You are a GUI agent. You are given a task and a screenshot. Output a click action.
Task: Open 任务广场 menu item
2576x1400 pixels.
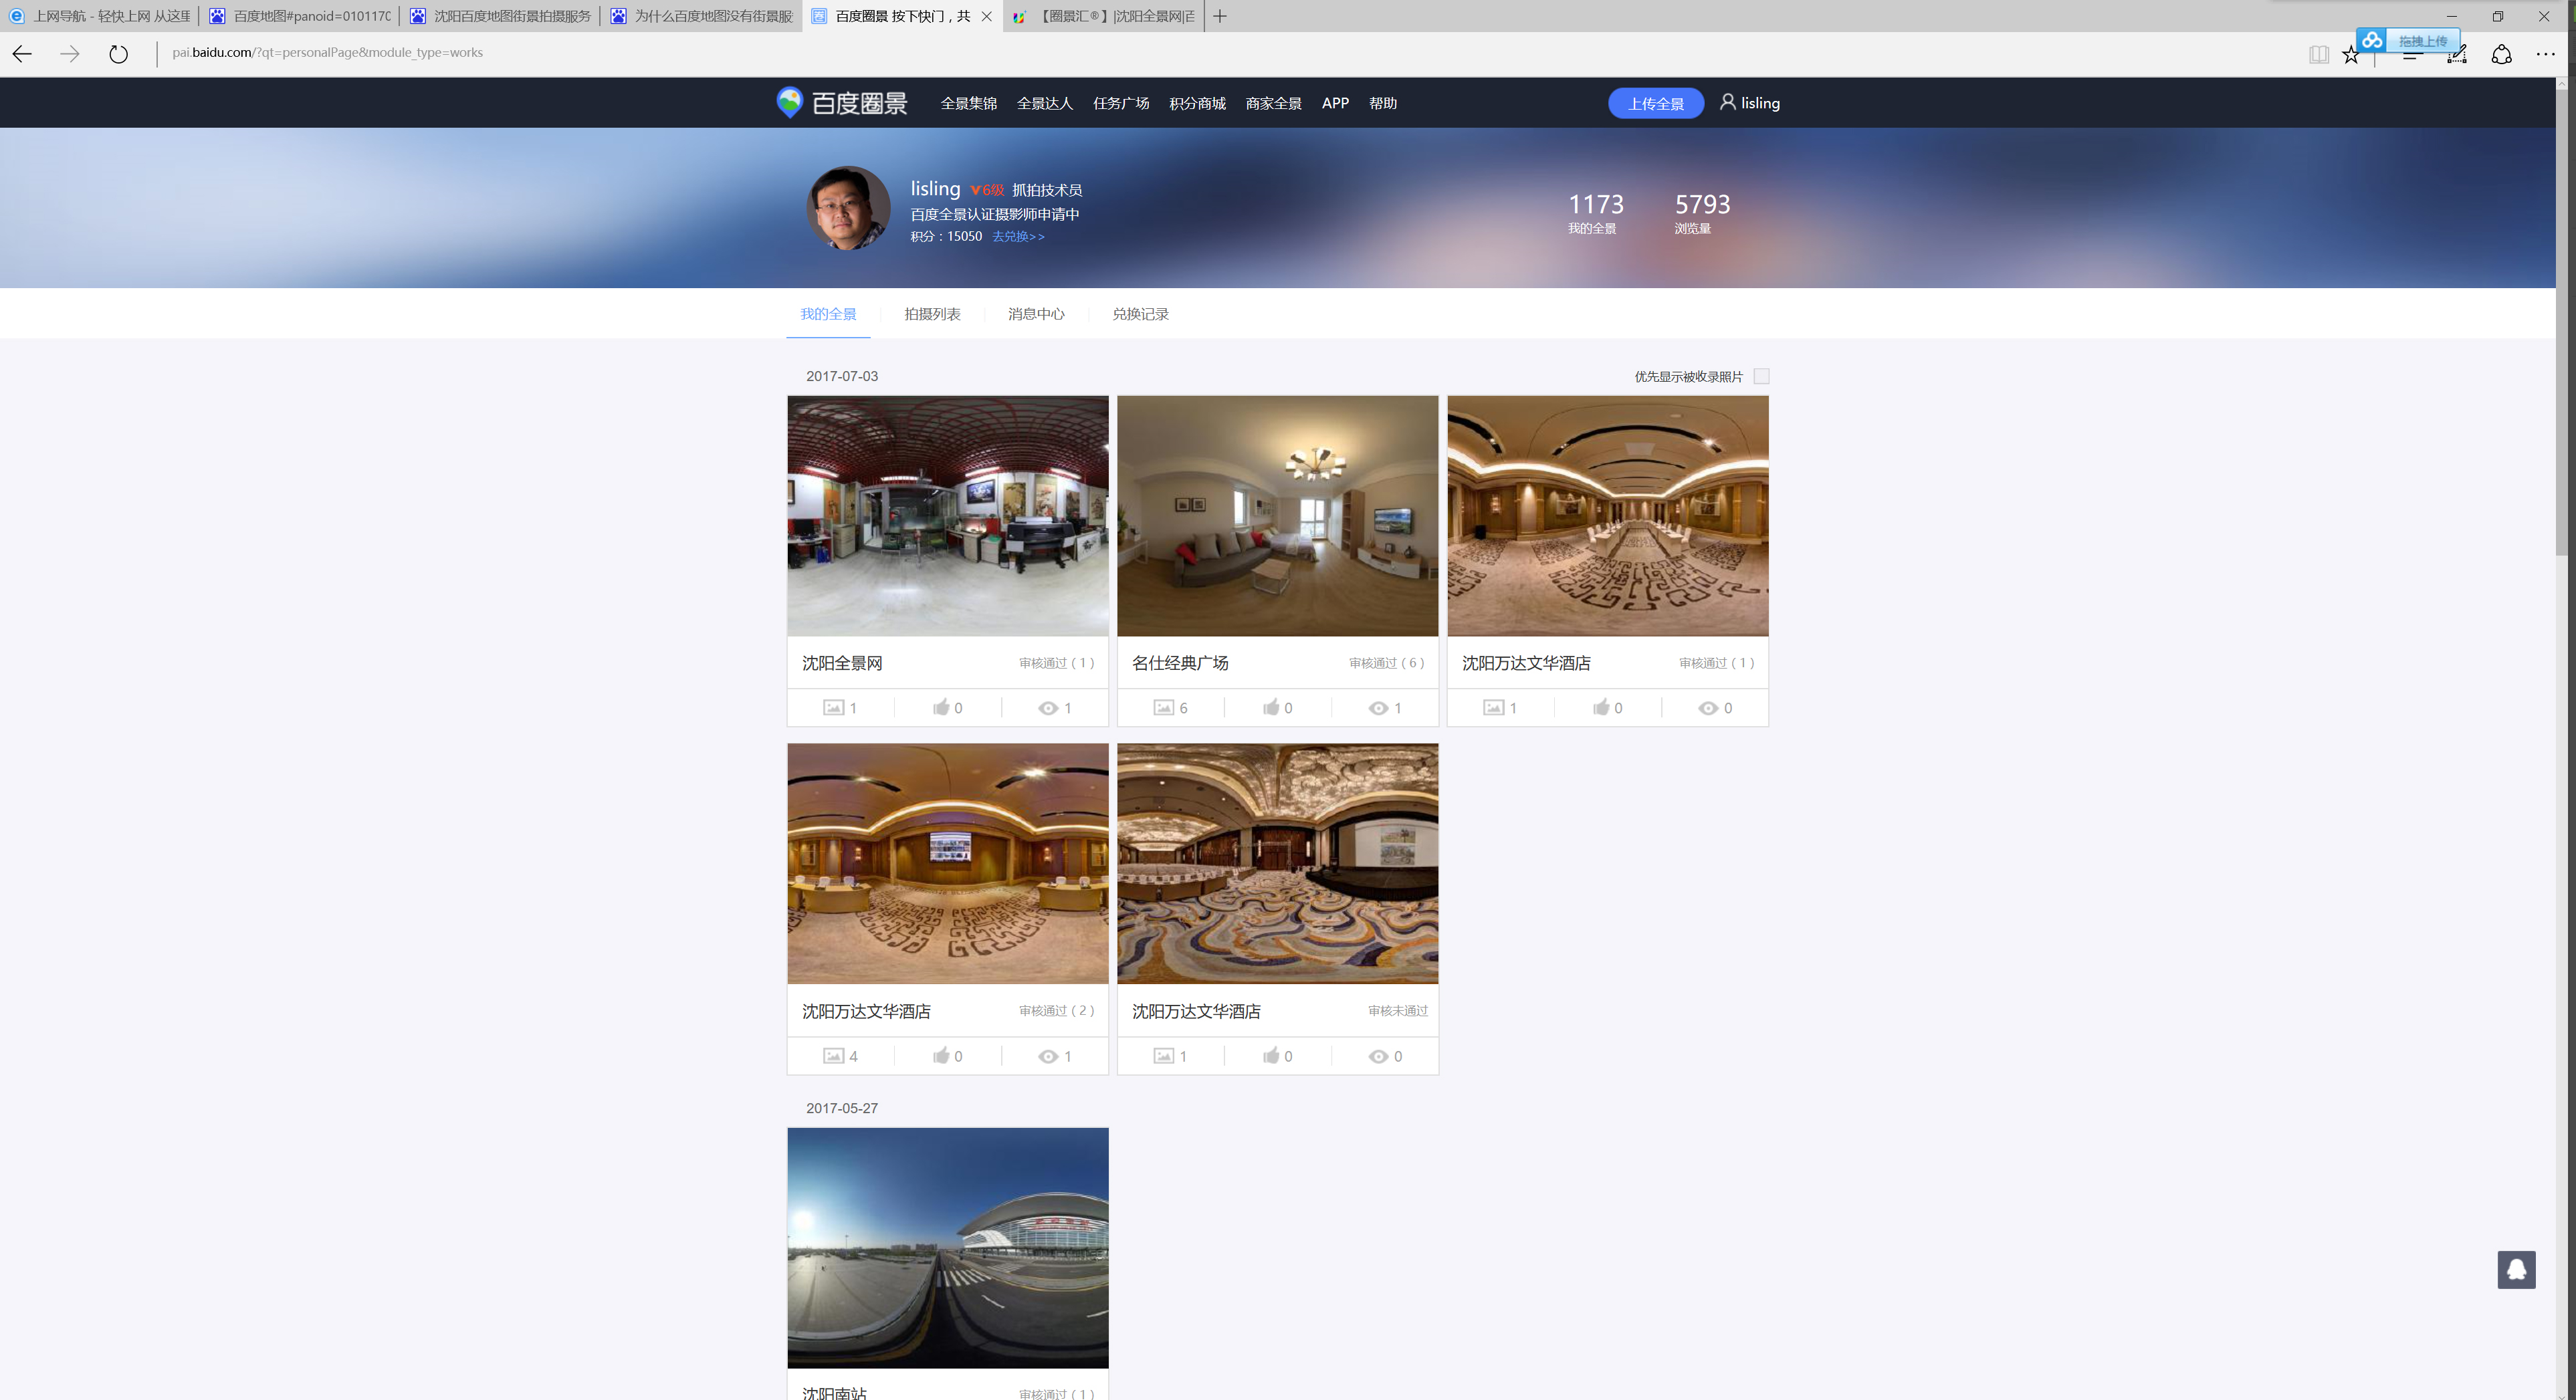coord(1121,103)
